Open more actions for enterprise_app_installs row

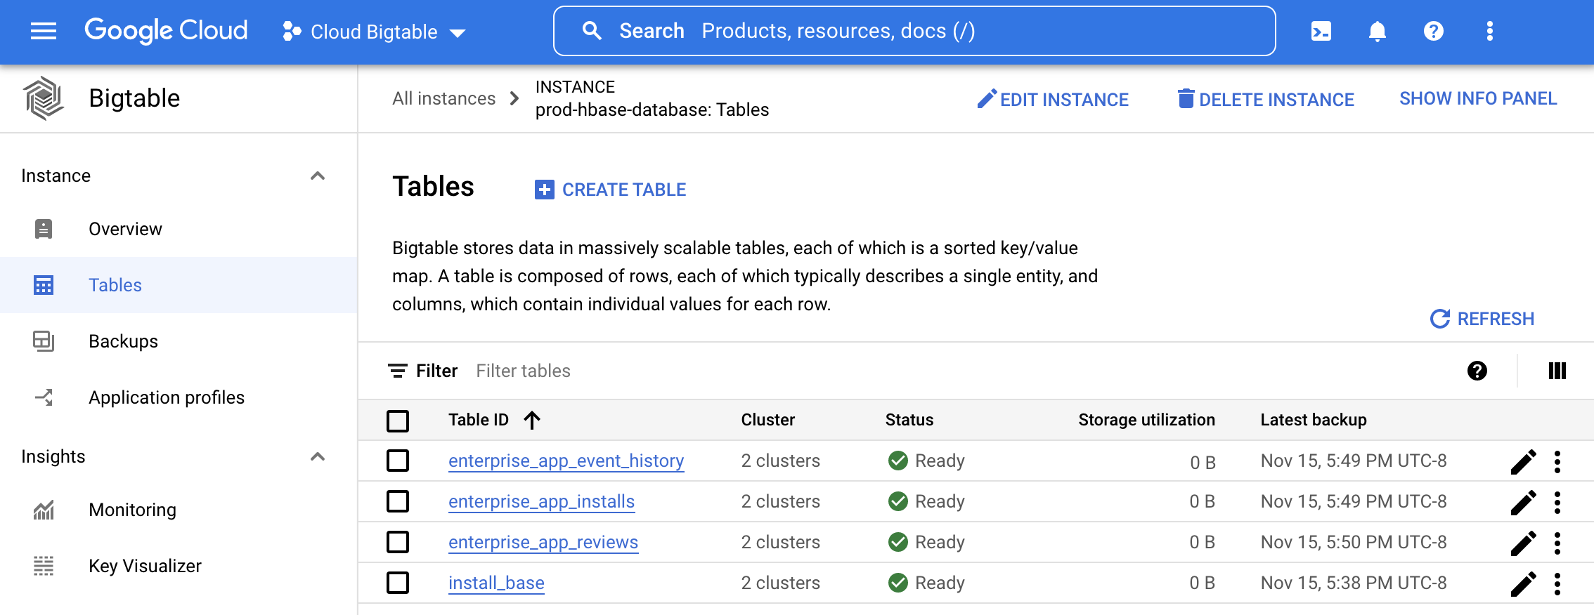(x=1557, y=502)
